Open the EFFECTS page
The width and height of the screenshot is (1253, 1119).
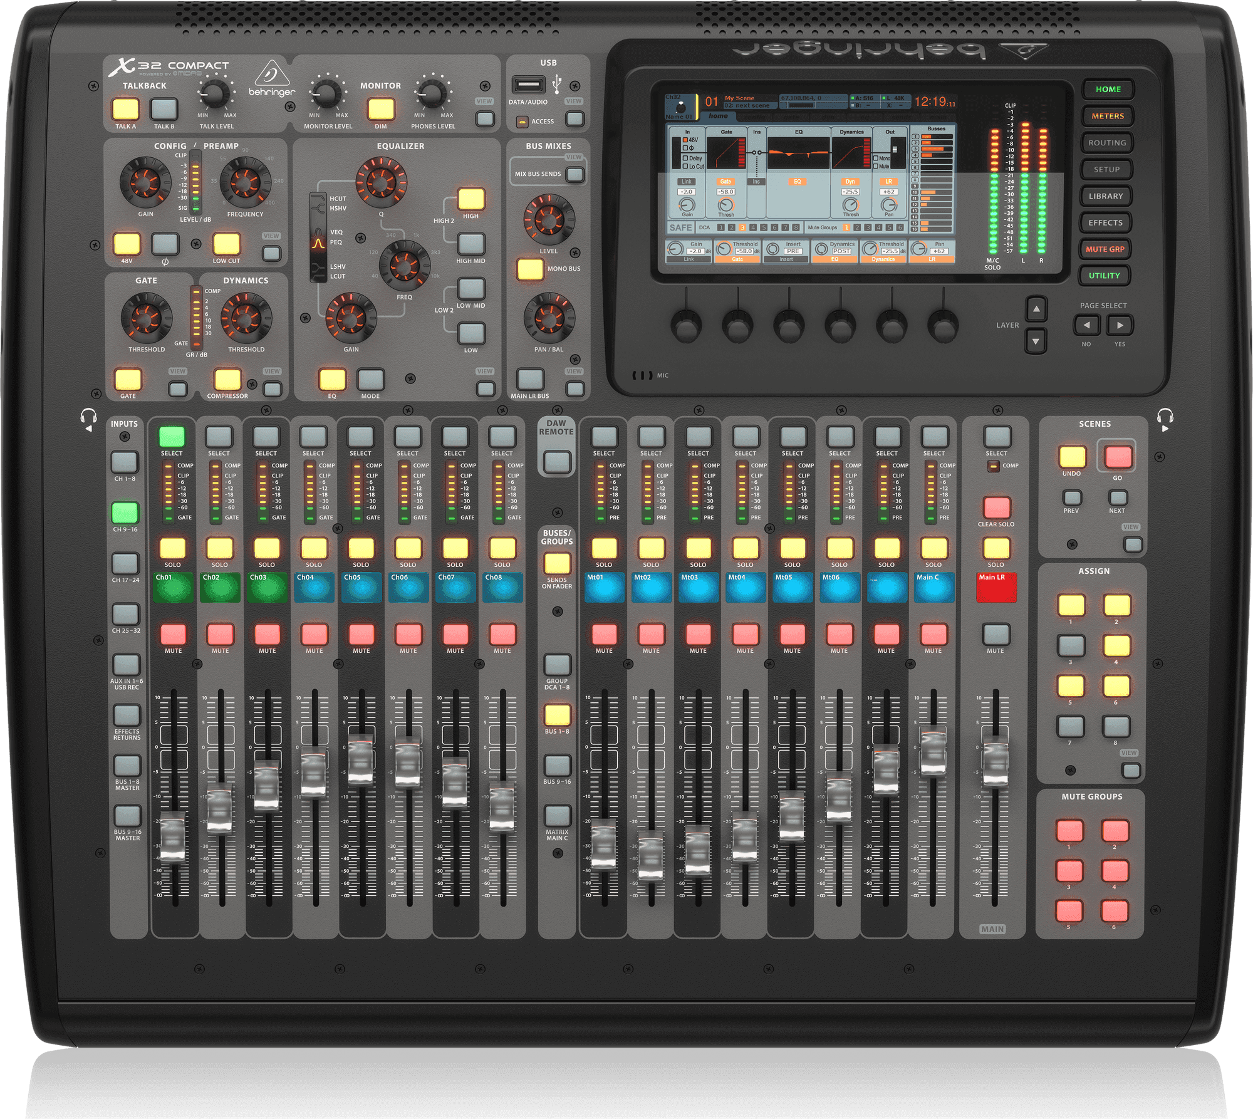pos(1105,222)
